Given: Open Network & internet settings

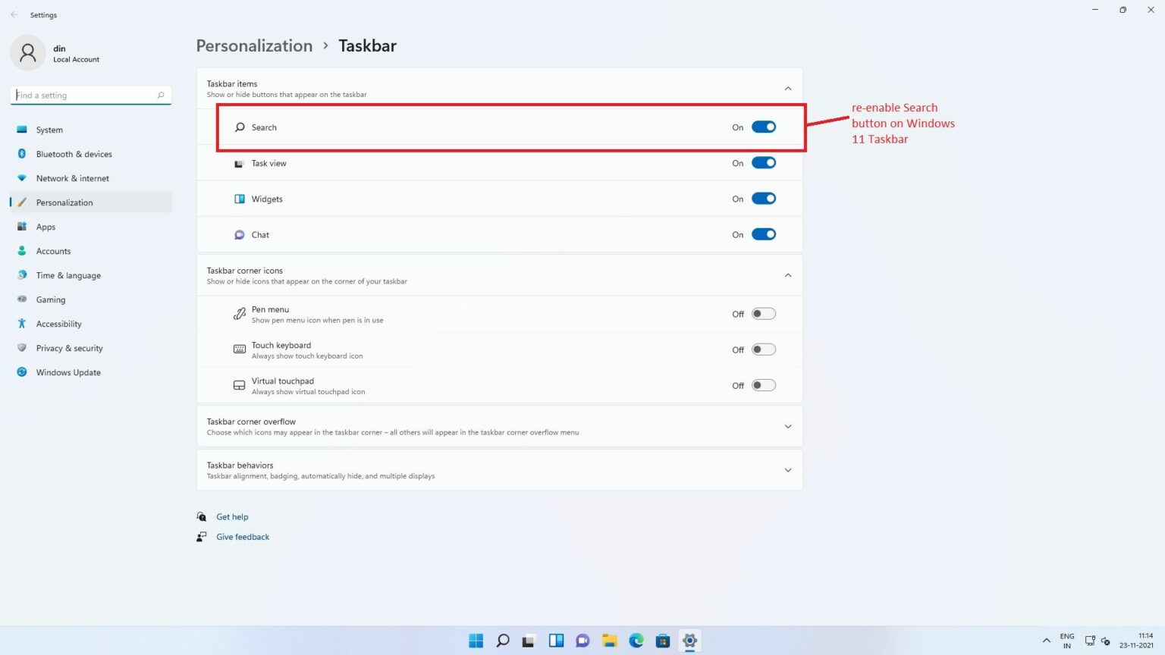Looking at the screenshot, I should [x=72, y=178].
